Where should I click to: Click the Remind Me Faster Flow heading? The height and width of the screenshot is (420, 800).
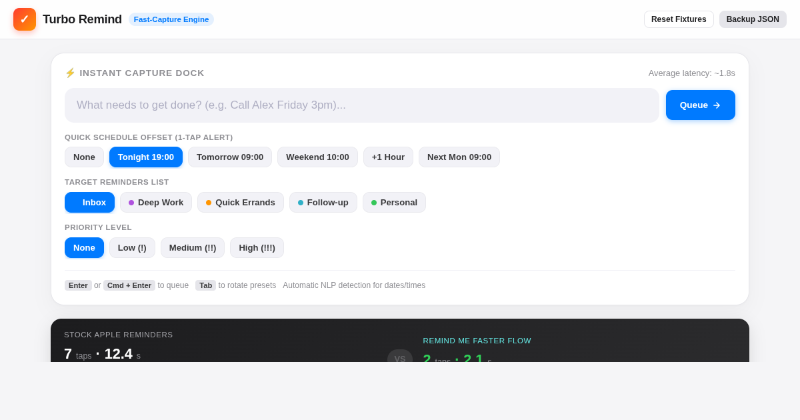coord(477,341)
